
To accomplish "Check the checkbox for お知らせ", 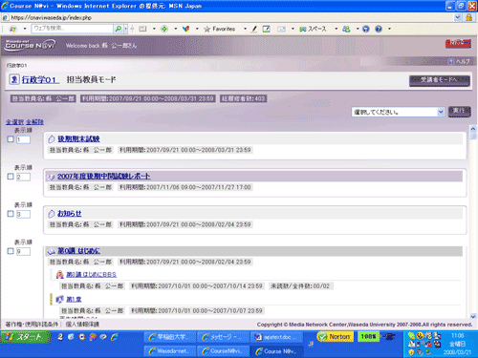I will (x=11, y=214).
